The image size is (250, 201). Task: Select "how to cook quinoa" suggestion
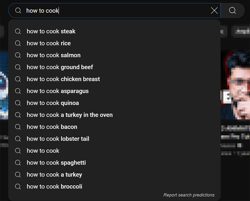pos(52,103)
